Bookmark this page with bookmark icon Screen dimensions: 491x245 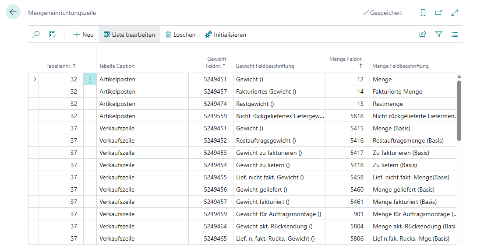pyautogui.click(x=423, y=13)
